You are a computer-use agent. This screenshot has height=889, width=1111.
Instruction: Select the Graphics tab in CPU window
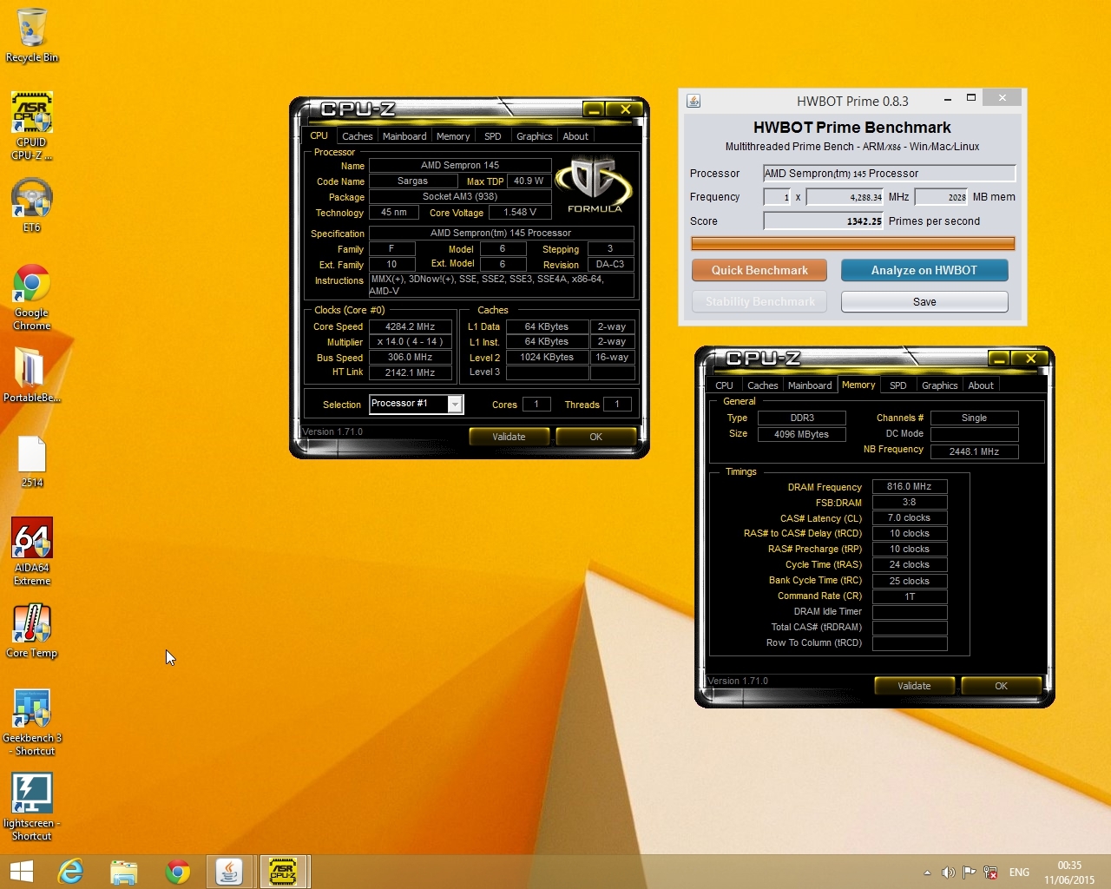point(534,136)
